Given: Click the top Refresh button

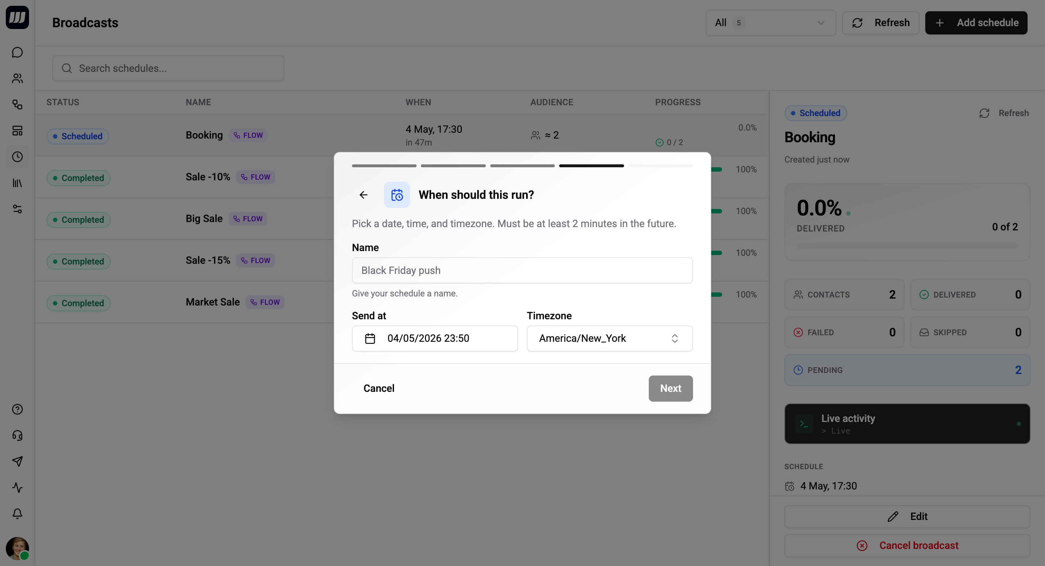Looking at the screenshot, I should pyautogui.click(x=880, y=23).
